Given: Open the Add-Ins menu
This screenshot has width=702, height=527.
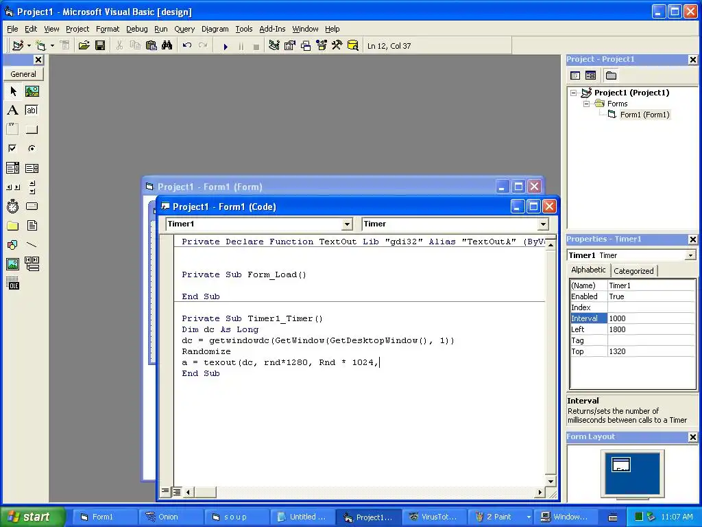Looking at the screenshot, I should pos(272,29).
